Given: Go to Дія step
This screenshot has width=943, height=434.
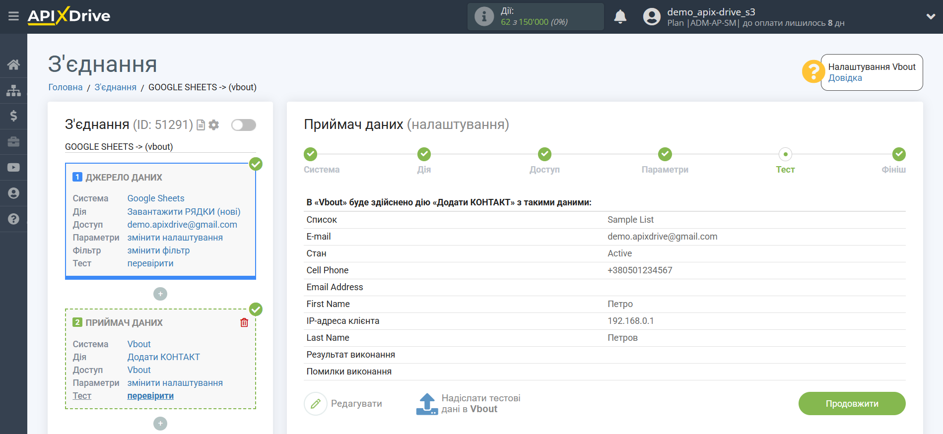Looking at the screenshot, I should tap(424, 154).
